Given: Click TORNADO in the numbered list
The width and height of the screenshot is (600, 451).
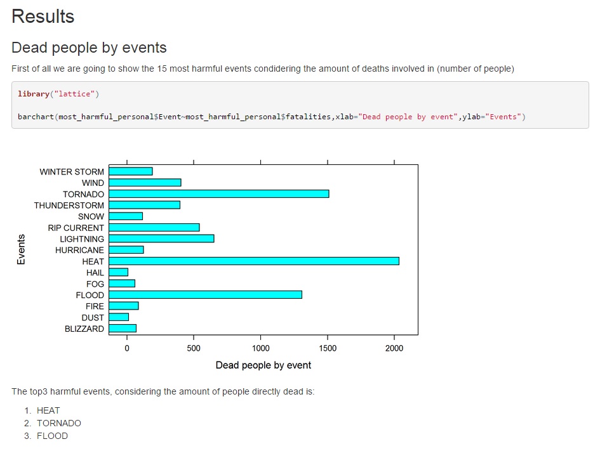Looking at the screenshot, I should point(59,423).
